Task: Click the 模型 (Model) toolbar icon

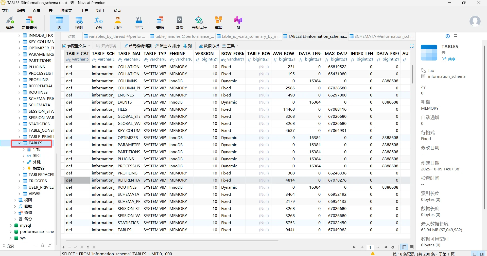Action: (x=218, y=23)
